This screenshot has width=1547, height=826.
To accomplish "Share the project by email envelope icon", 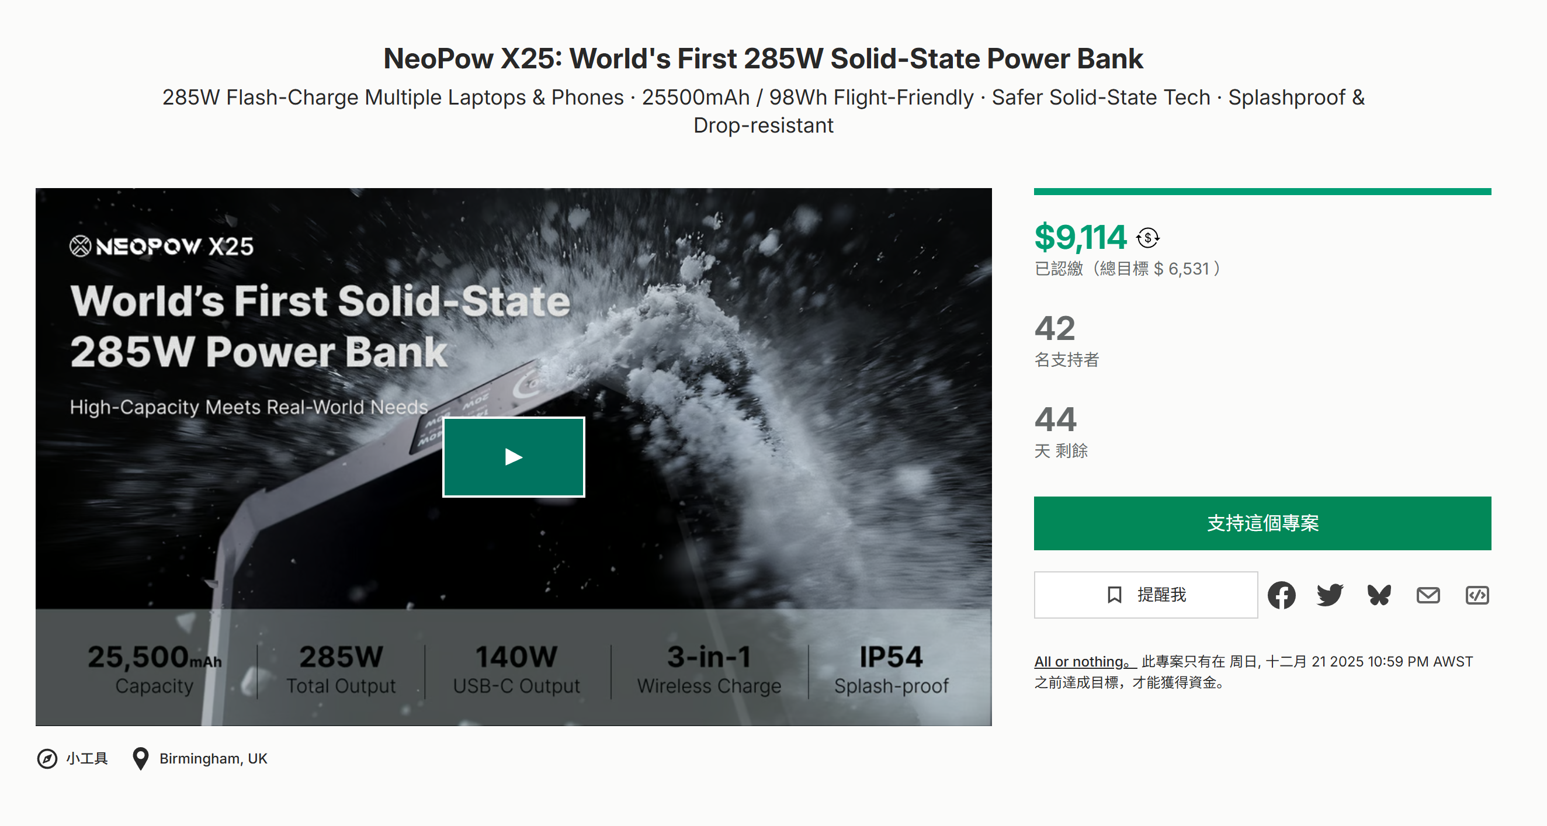I will click(x=1427, y=595).
